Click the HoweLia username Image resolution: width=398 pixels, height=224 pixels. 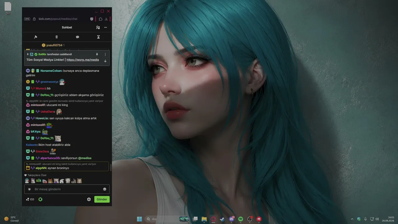42,118
